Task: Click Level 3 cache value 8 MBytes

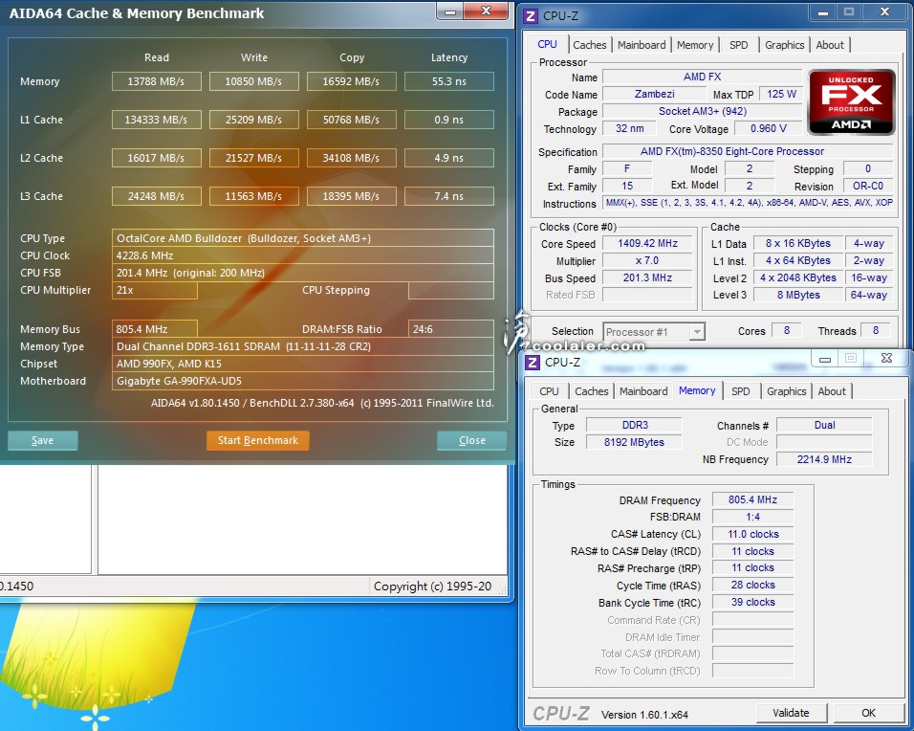Action: point(798,296)
